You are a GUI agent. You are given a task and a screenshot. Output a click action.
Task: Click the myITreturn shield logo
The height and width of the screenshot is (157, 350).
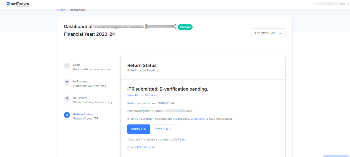(8, 4)
